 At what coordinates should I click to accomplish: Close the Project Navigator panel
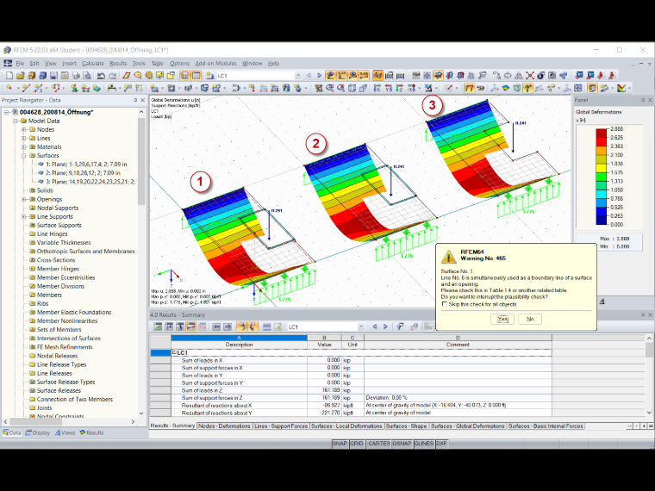(142, 100)
